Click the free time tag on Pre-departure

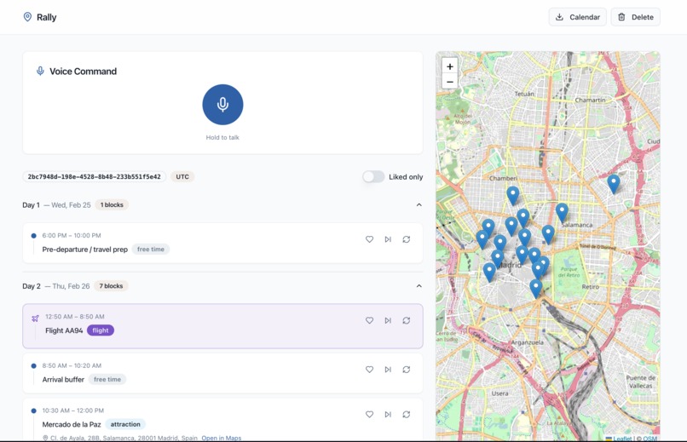(x=151, y=249)
